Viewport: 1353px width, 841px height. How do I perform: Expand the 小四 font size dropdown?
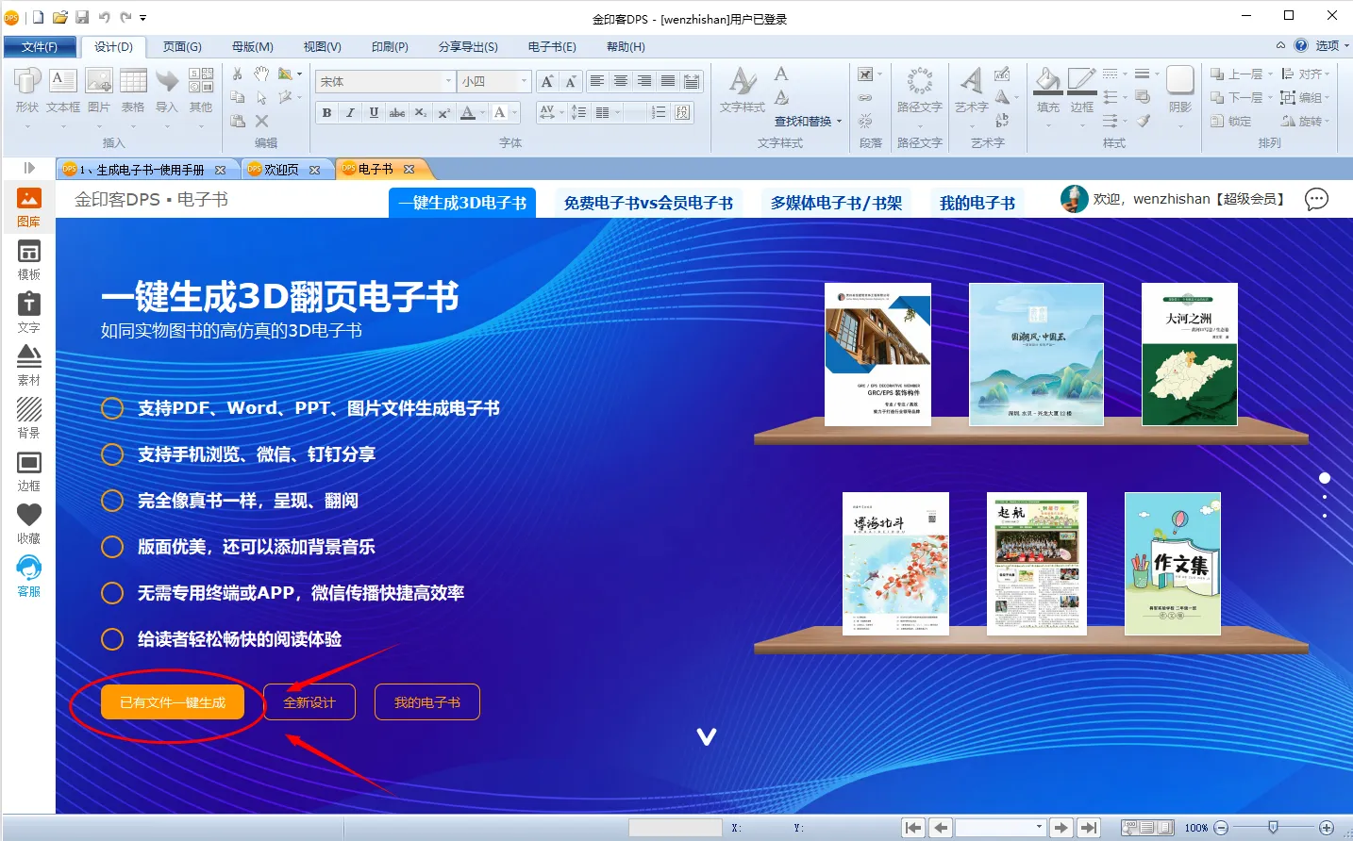coord(524,82)
